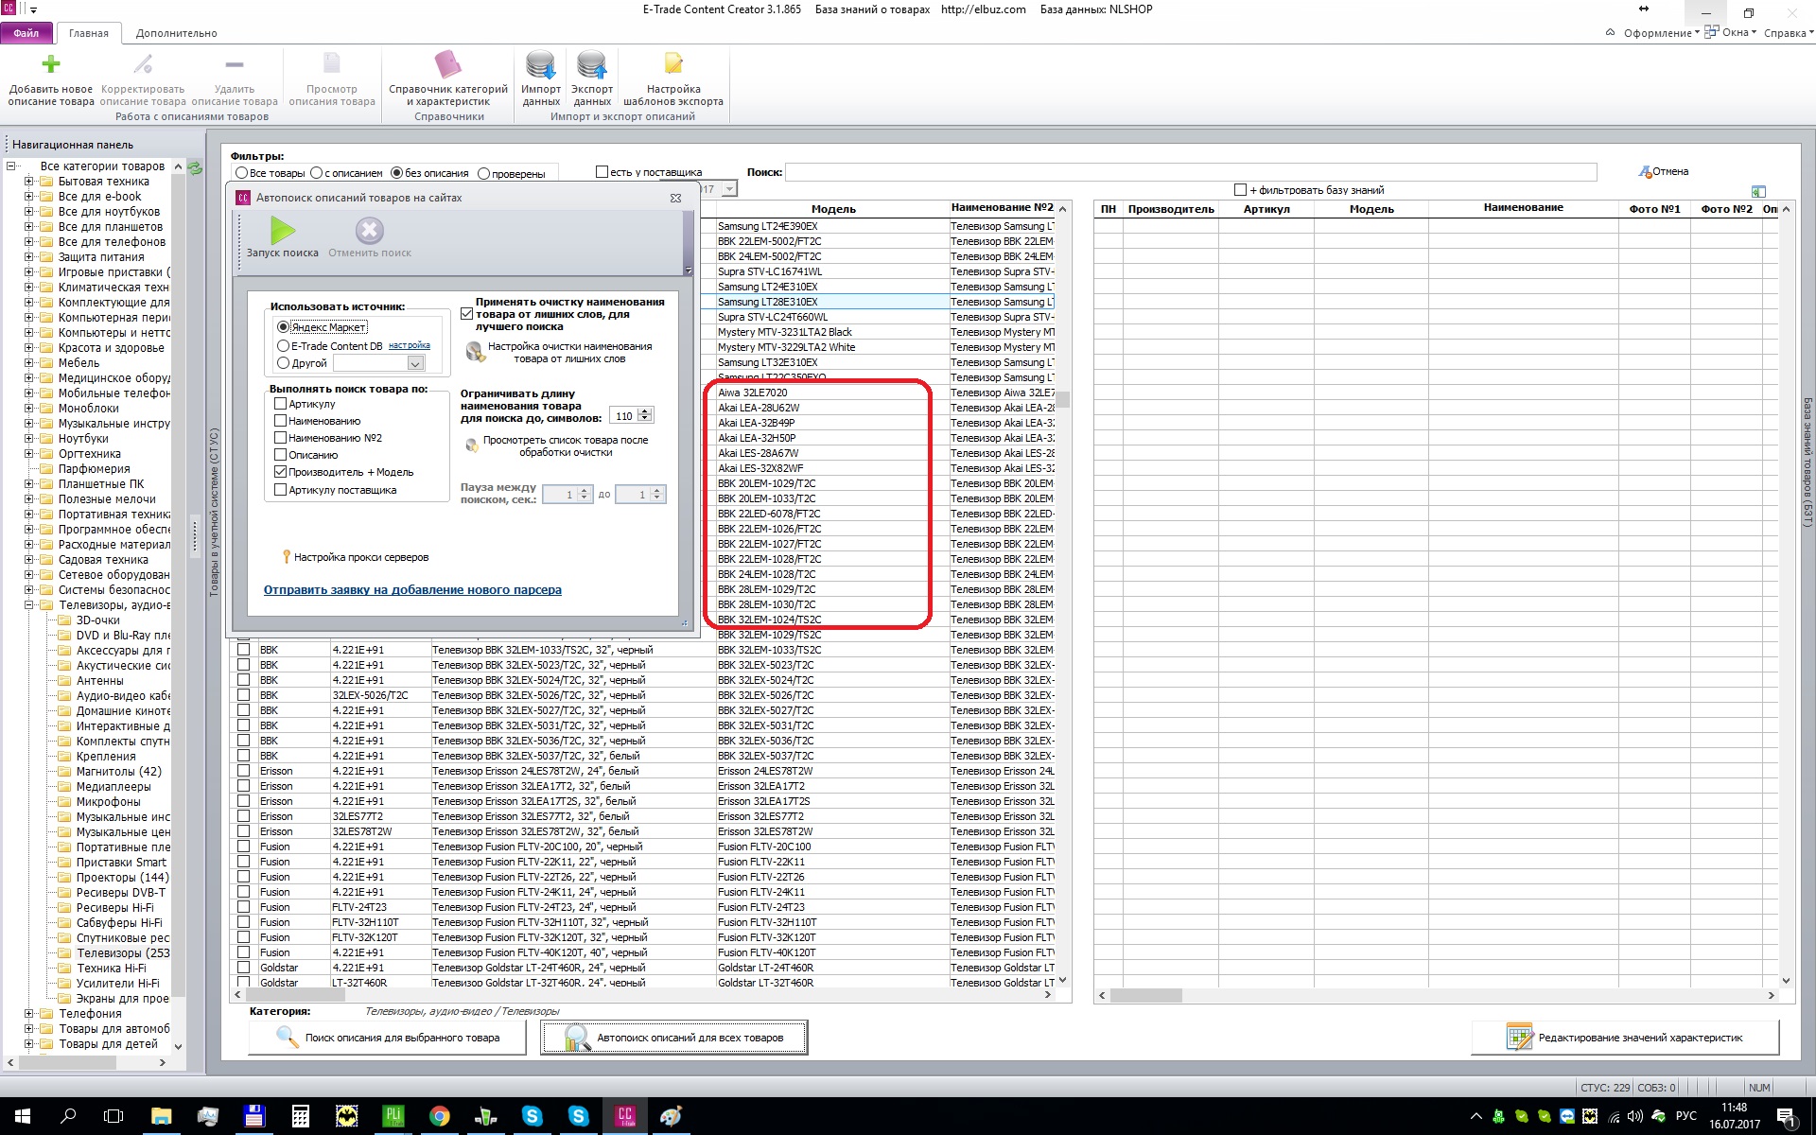Screen dimensions: 1816x1135
Task: Click the taskbar search magnifier
Action: pos(68,1116)
